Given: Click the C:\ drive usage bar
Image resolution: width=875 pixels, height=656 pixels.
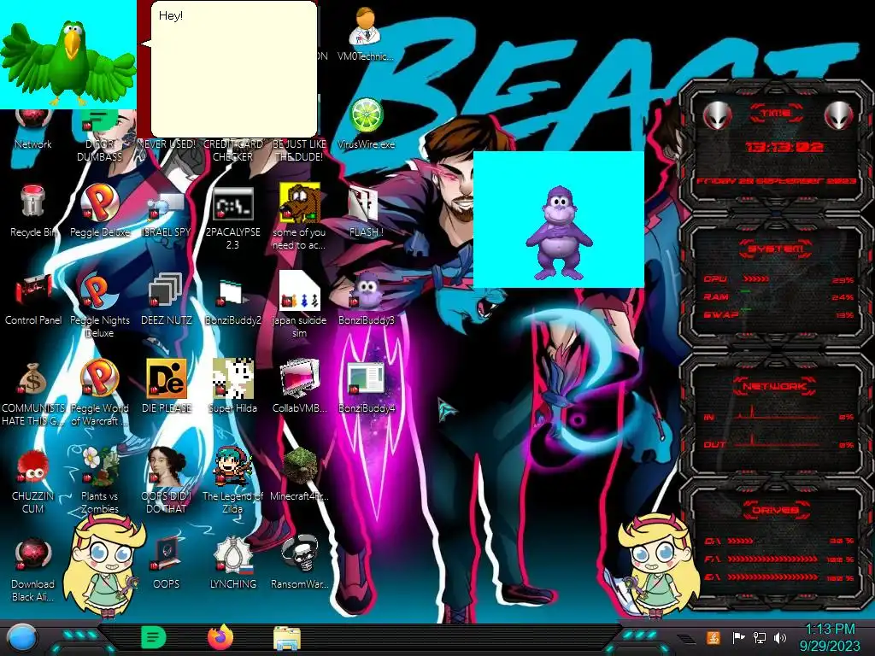Looking at the screenshot, I should (x=740, y=541).
